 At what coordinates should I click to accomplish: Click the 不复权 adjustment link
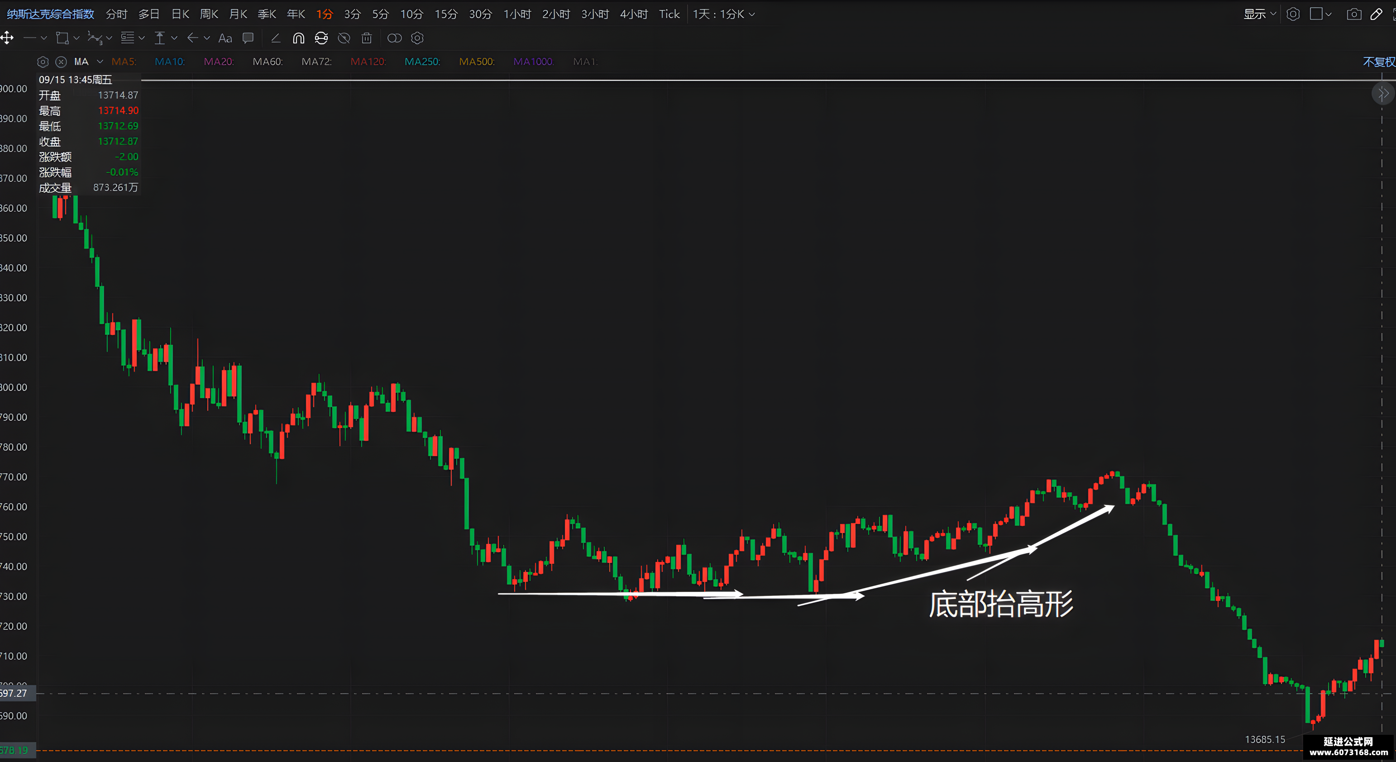click(1379, 62)
